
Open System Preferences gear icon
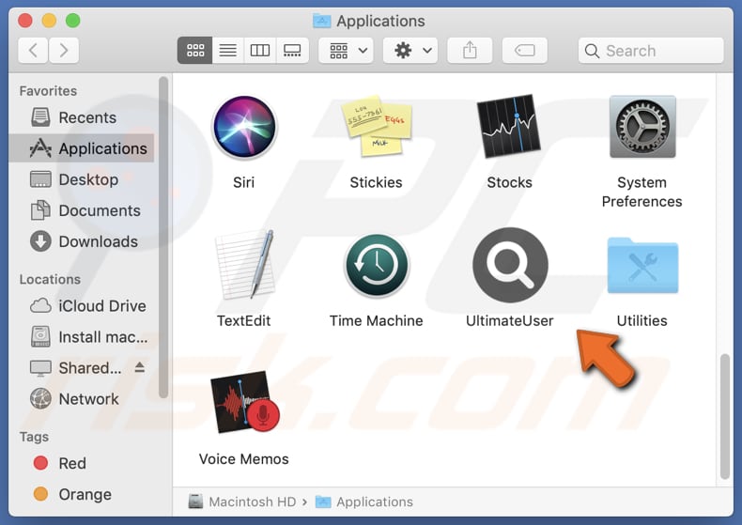pos(642,127)
